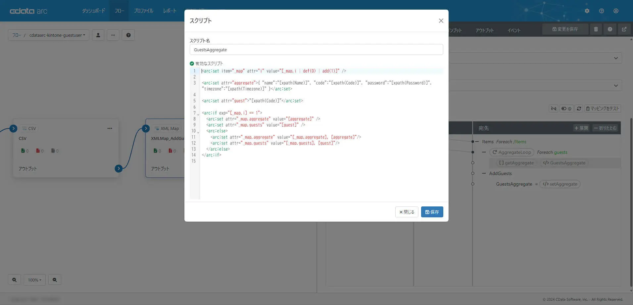Viewport: 633px width, 305px height.
Task: Click the setAggregate script chip
Action: point(560,184)
